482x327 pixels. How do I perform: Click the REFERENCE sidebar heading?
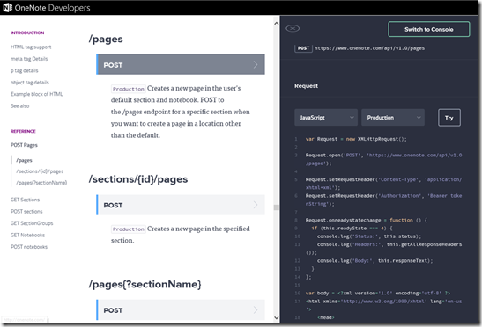tap(23, 131)
